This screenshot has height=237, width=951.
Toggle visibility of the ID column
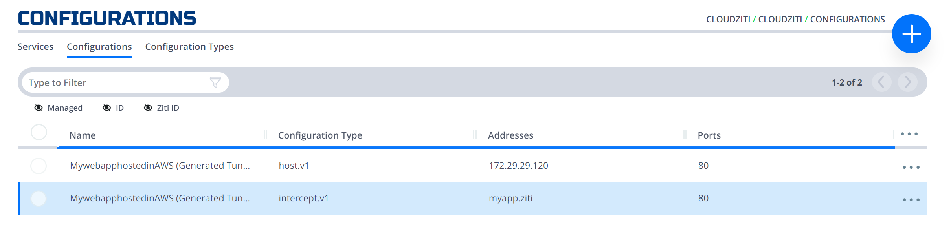(x=113, y=108)
